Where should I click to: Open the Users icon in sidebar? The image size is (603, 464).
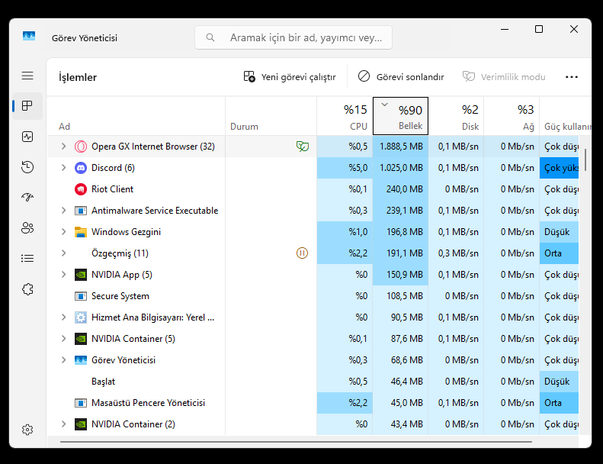(x=27, y=228)
